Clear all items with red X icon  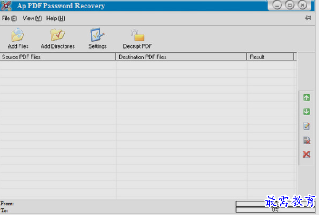click(306, 154)
